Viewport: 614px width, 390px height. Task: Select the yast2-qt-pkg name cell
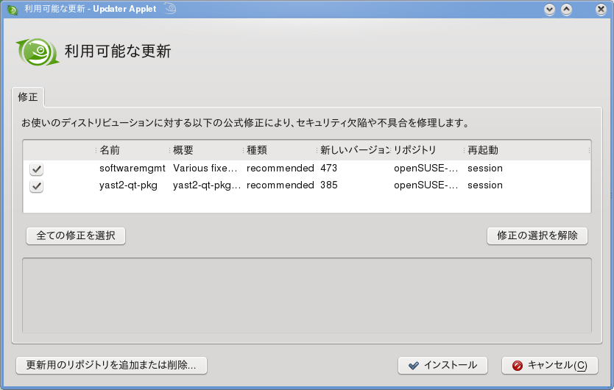tap(128, 185)
